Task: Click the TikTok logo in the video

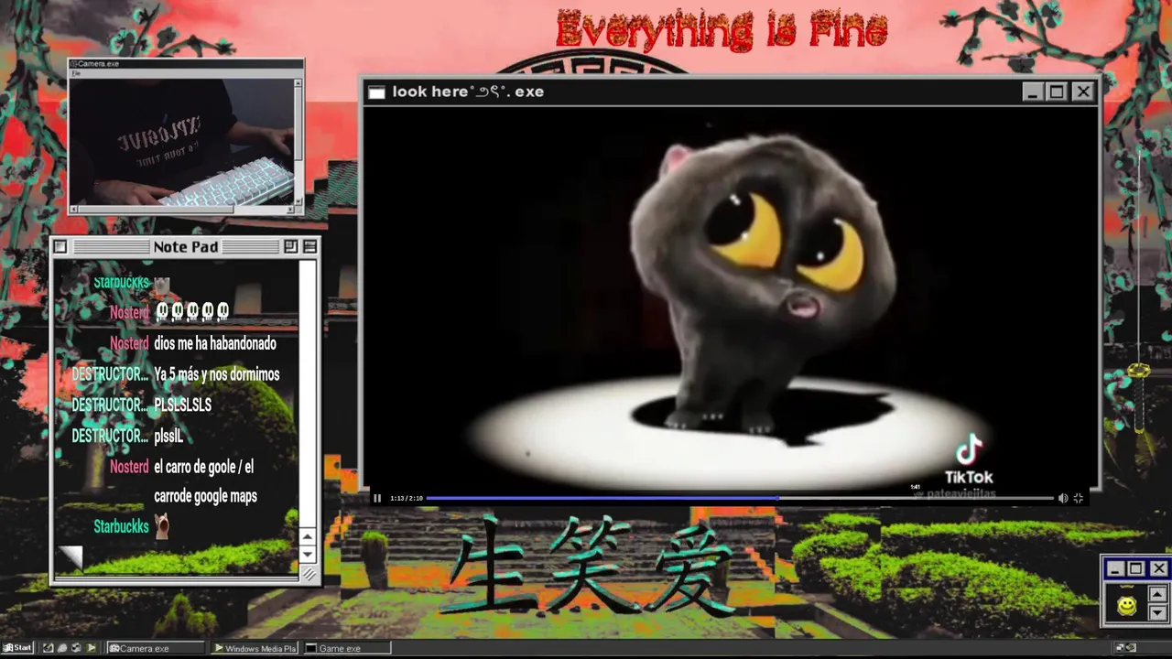Action: (969, 459)
